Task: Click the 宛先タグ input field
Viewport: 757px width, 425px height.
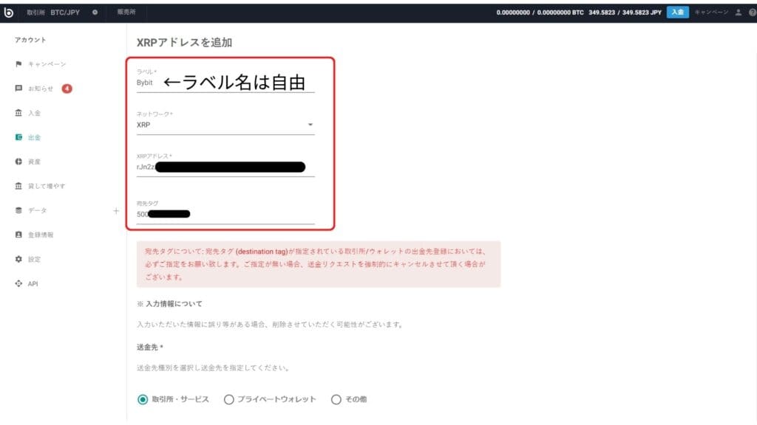Action: point(225,215)
